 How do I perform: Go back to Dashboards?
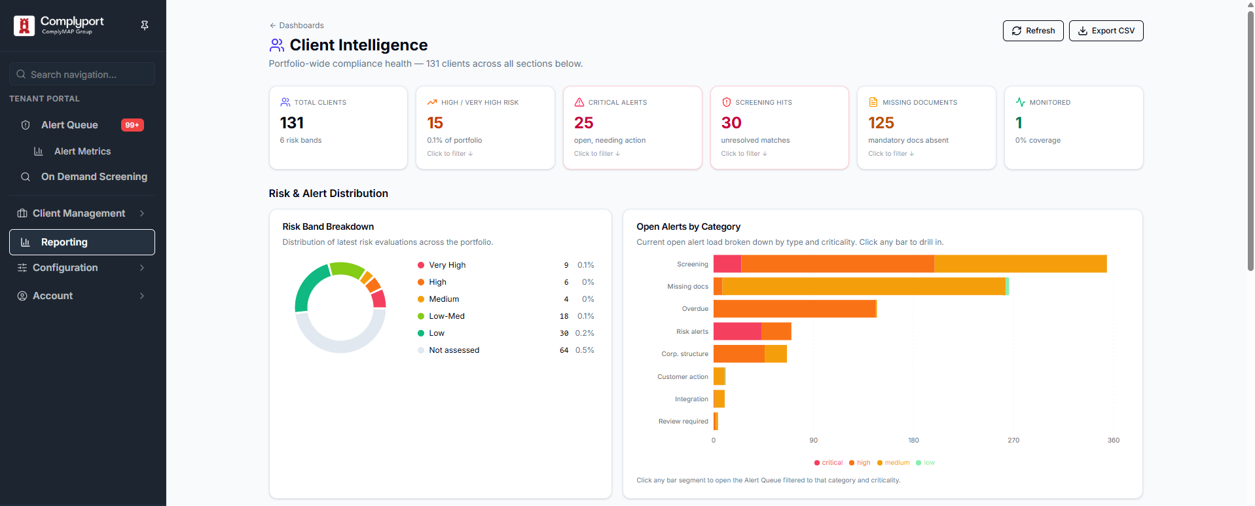point(297,26)
